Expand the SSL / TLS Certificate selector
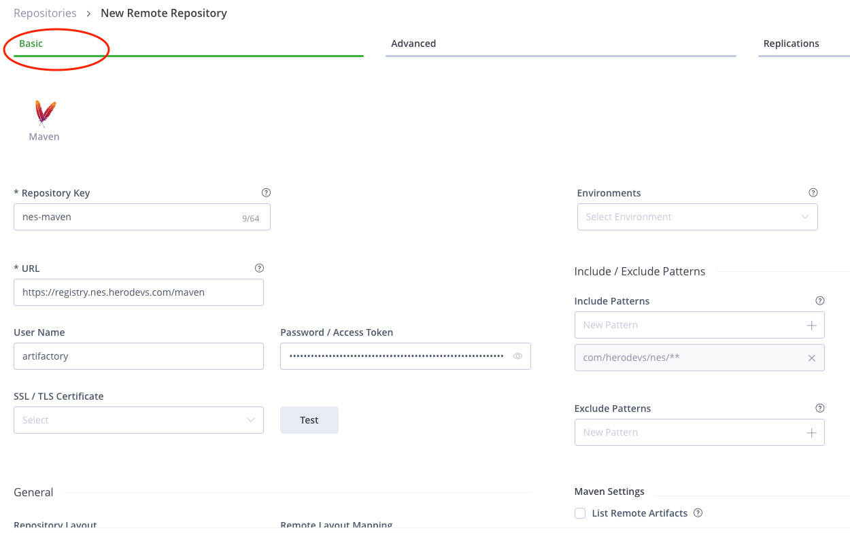This screenshot has height=554, width=850. [x=138, y=420]
